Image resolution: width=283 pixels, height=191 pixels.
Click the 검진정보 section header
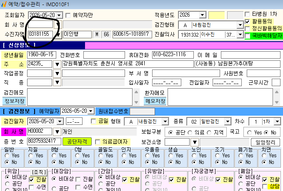tap(19, 111)
